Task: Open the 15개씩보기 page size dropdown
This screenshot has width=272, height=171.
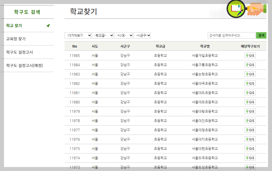Action: coord(78,35)
